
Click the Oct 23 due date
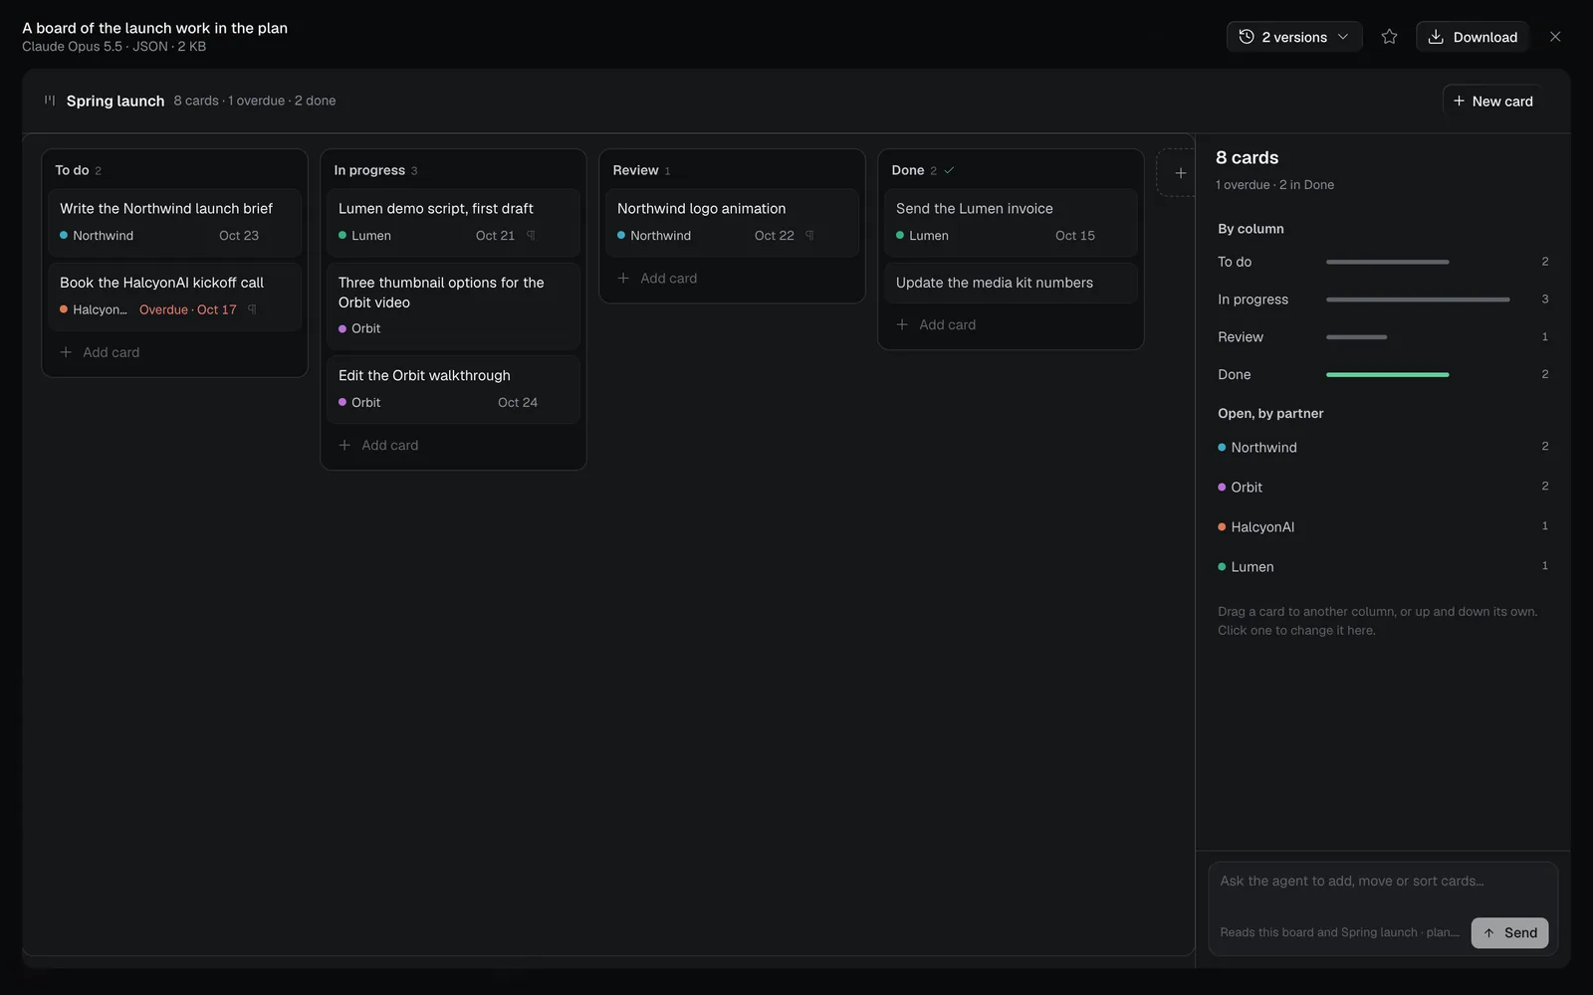click(x=239, y=236)
